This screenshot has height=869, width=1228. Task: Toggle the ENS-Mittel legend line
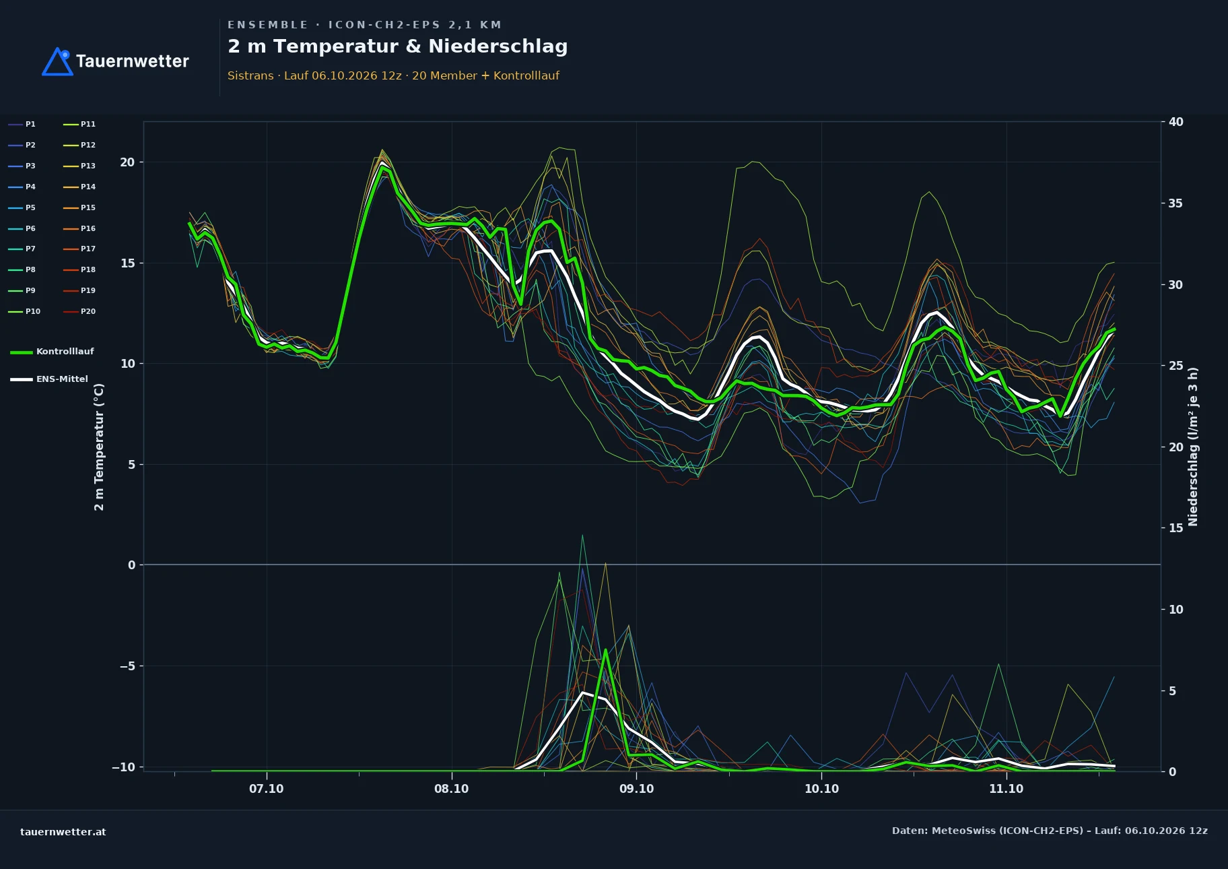click(49, 379)
